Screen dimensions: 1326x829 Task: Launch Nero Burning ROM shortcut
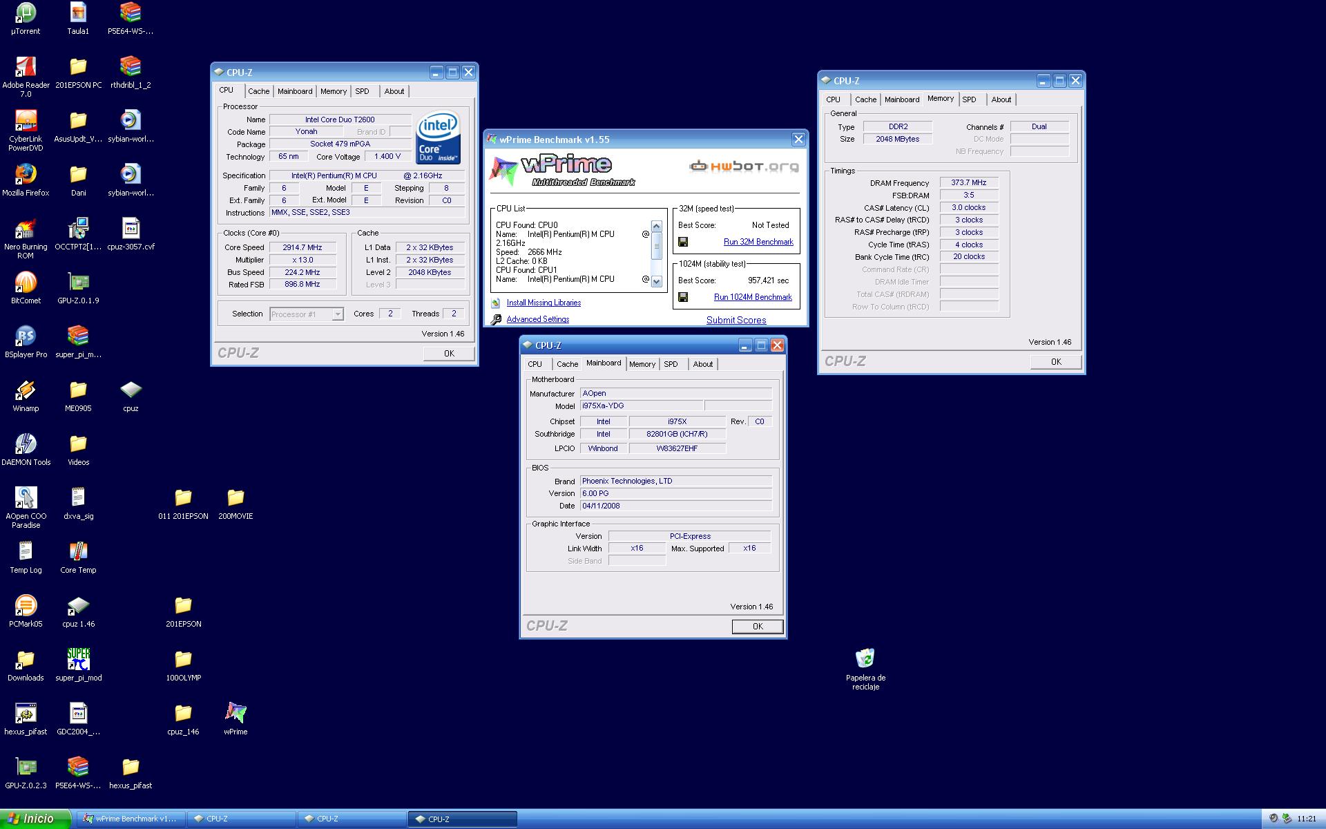point(26,238)
